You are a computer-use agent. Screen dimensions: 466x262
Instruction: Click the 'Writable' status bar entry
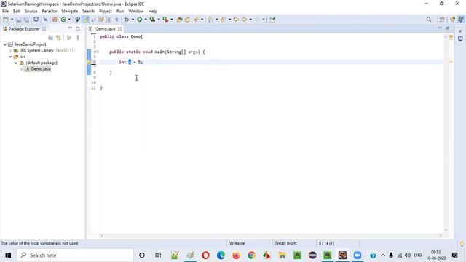click(x=237, y=243)
